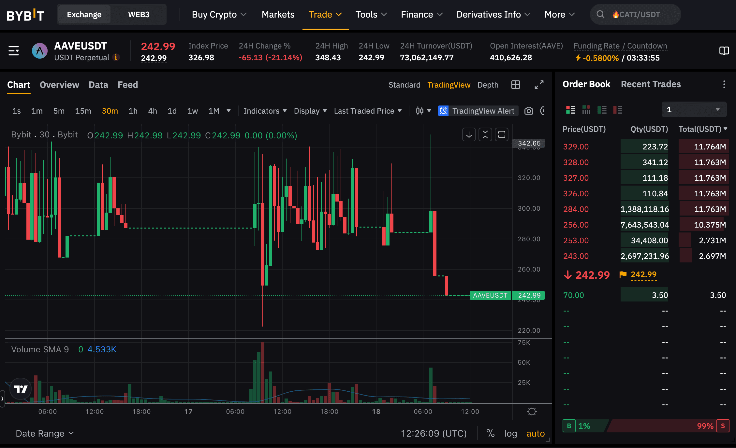Click the buy/sell ratio bar
This screenshot has height=448, width=736.
(x=646, y=426)
